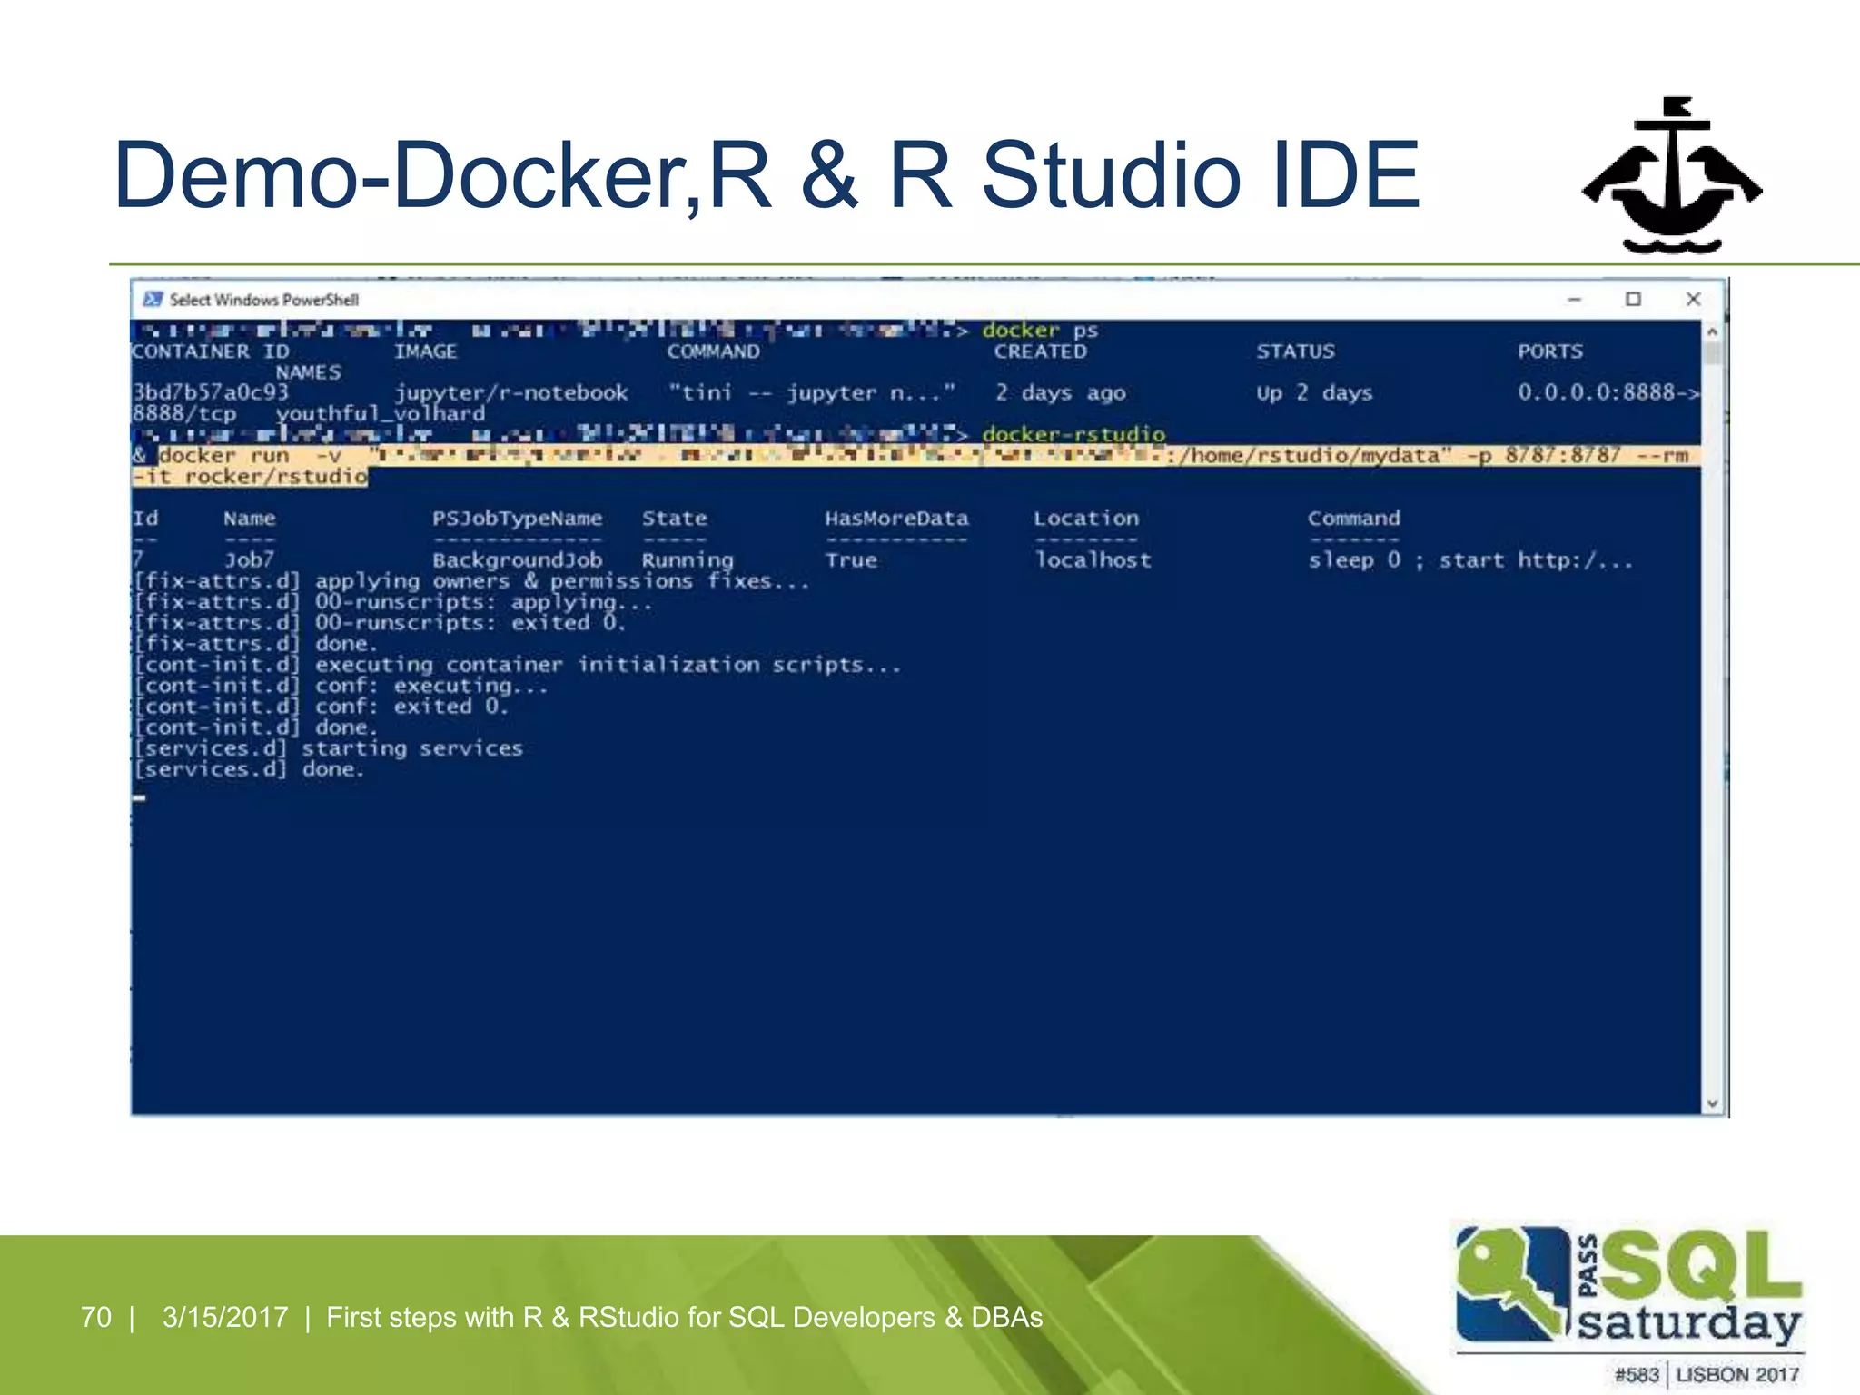The image size is (1860, 1395).
Task: Select the 'PORTS' column header
Action: (1550, 351)
